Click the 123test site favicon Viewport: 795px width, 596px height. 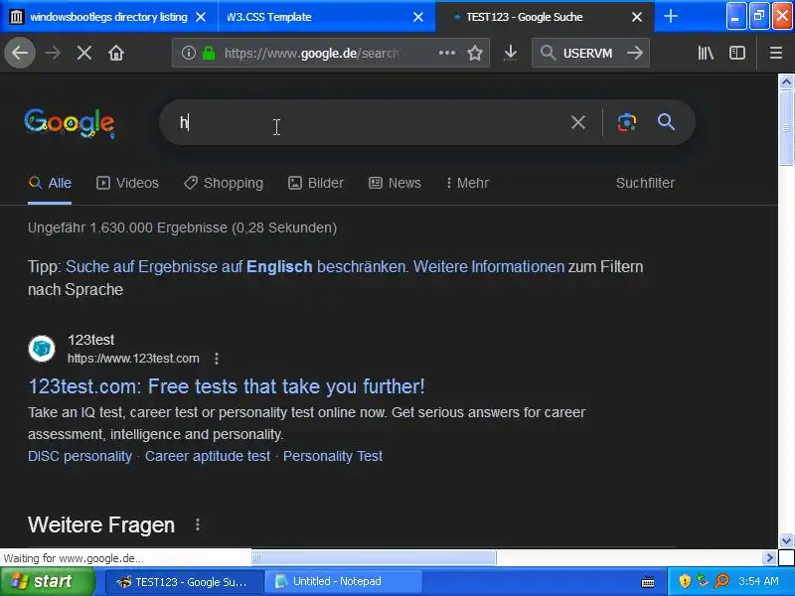click(42, 349)
